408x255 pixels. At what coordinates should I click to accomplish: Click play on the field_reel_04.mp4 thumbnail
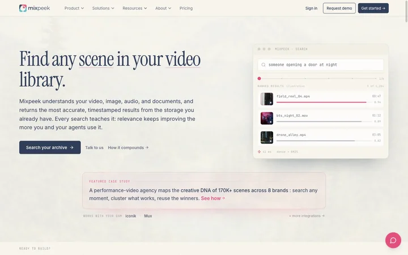tap(271, 103)
